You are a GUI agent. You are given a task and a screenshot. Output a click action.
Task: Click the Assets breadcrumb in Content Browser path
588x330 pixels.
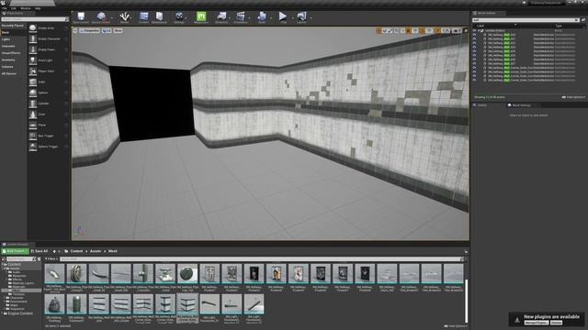tap(96, 251)
